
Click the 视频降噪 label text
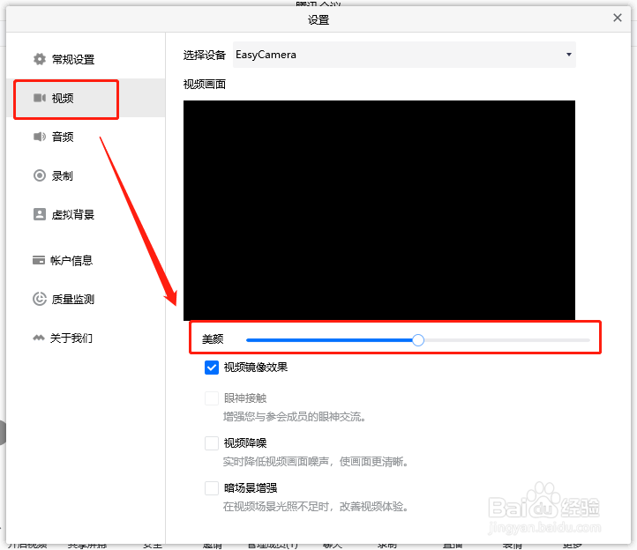(245, 442)
